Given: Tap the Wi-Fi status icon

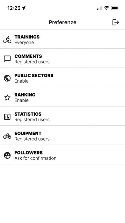Looking at the screenshot, I should (x=107, y=8).
